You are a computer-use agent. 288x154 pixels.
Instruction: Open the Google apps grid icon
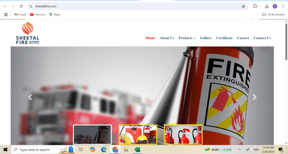(6, 14)
